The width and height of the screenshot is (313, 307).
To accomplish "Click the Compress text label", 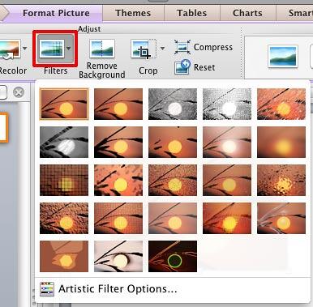I will pos(213,47).
